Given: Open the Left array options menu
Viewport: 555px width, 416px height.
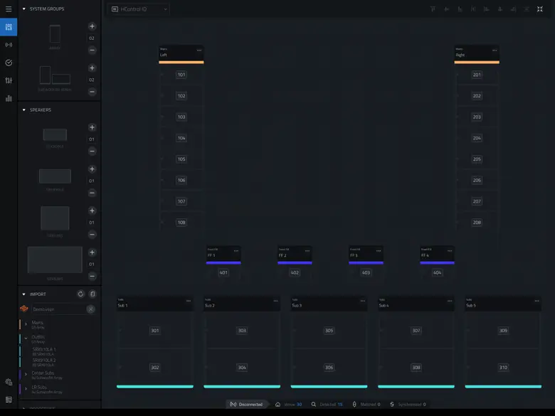Looking at the screenshot, I should click(x=199, y=50).
